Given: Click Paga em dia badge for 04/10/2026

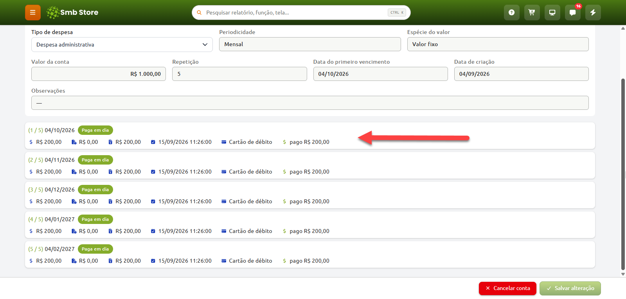Looking at the screenshot, I should [95, 130].
